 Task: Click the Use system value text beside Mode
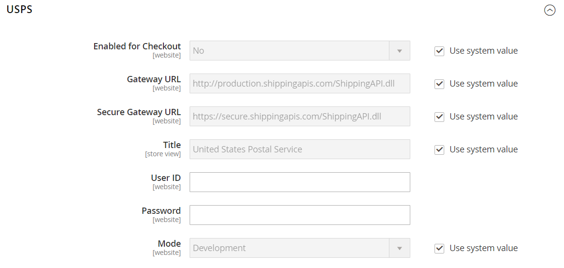pos(483,248)
